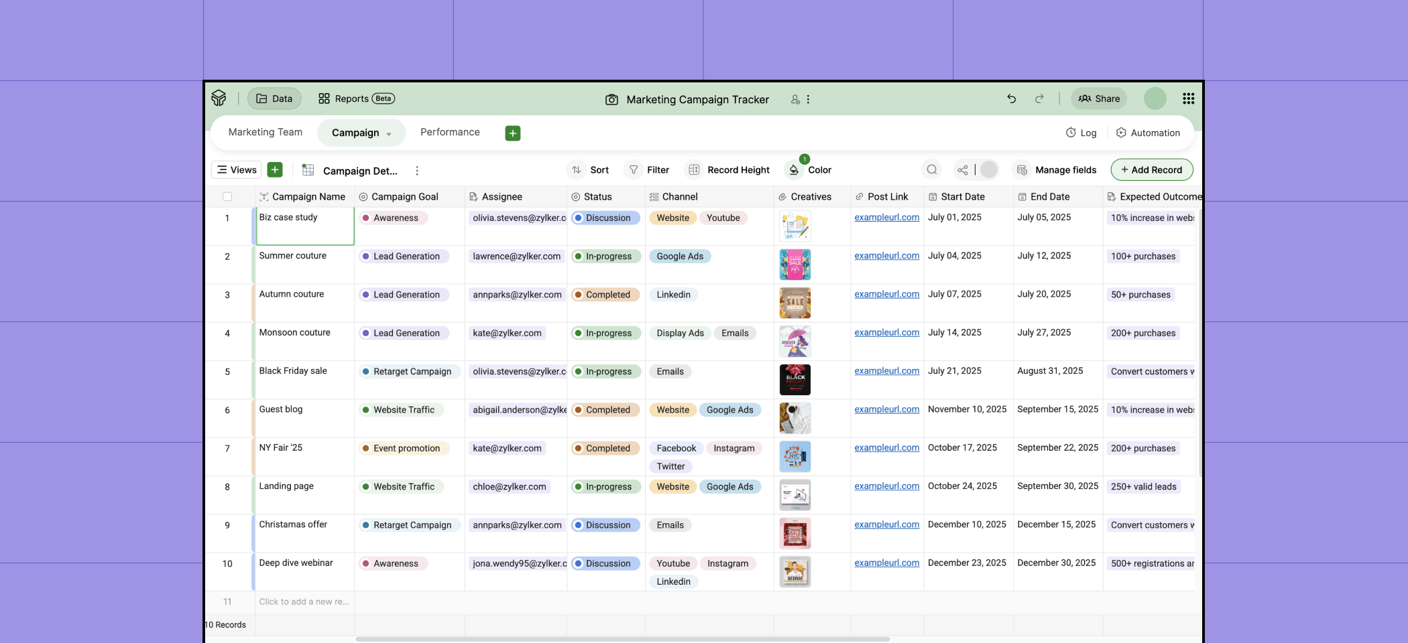Switch to the Marketing Team tab
Screen dimensions: 1408x643
pos(266,132)
